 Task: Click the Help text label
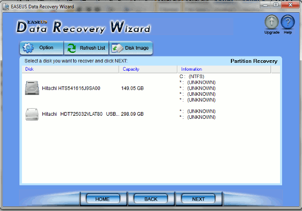pos(288,32)
